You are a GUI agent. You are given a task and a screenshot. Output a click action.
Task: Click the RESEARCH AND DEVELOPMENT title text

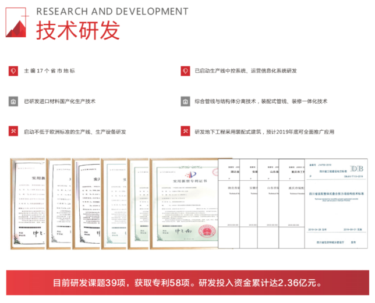coord(112,11)
